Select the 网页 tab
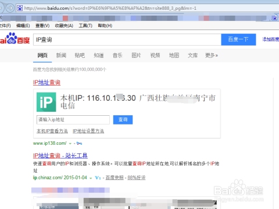 (x=42, y=56)
